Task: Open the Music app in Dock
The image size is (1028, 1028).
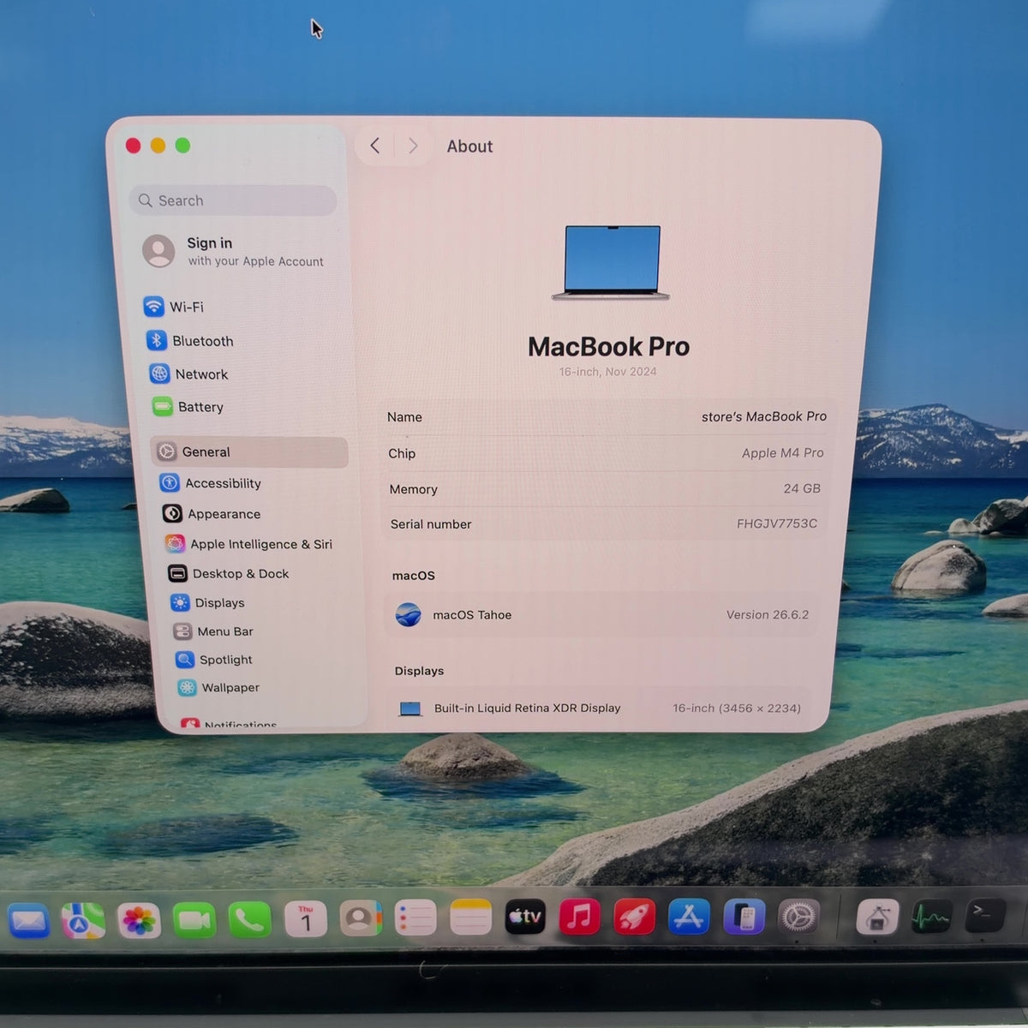Action: point(580,917)
